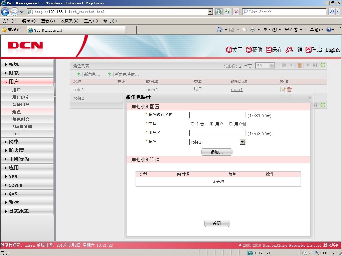Image resolution: width=342 pixels, height=256 pixels.
Task: Click the stop loading X icon
Action: (236, 12)
